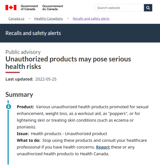Image resolution: width=160 pixels, height=166 pixels.
Task: Click the last updated date 2022-05-25
Action: (46, 79)
